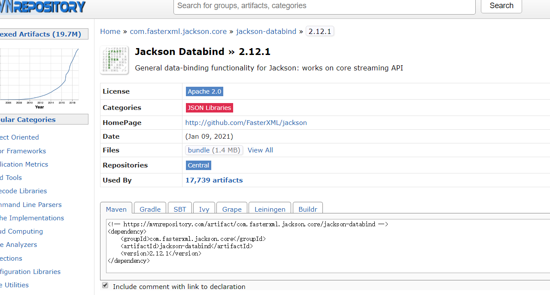Select the Ivy tab

(204, 209)
